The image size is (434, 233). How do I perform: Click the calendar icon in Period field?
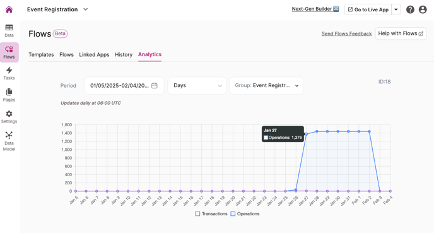pyautogui.click(x=155, y=86)
